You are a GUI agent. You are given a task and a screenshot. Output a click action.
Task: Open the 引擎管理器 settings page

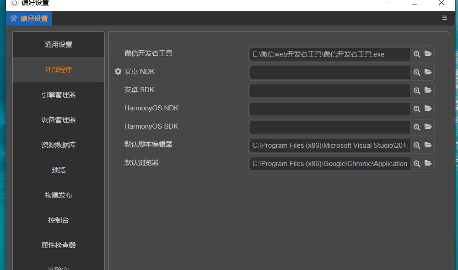pos(58,94)
